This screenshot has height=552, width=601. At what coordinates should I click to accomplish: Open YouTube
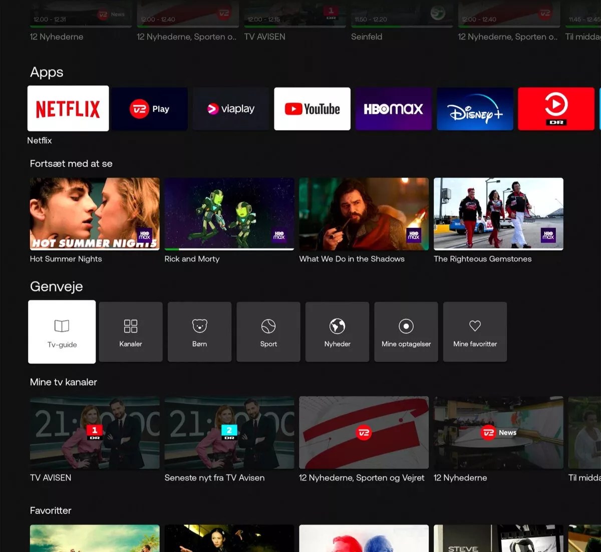[x=312, y=108]
